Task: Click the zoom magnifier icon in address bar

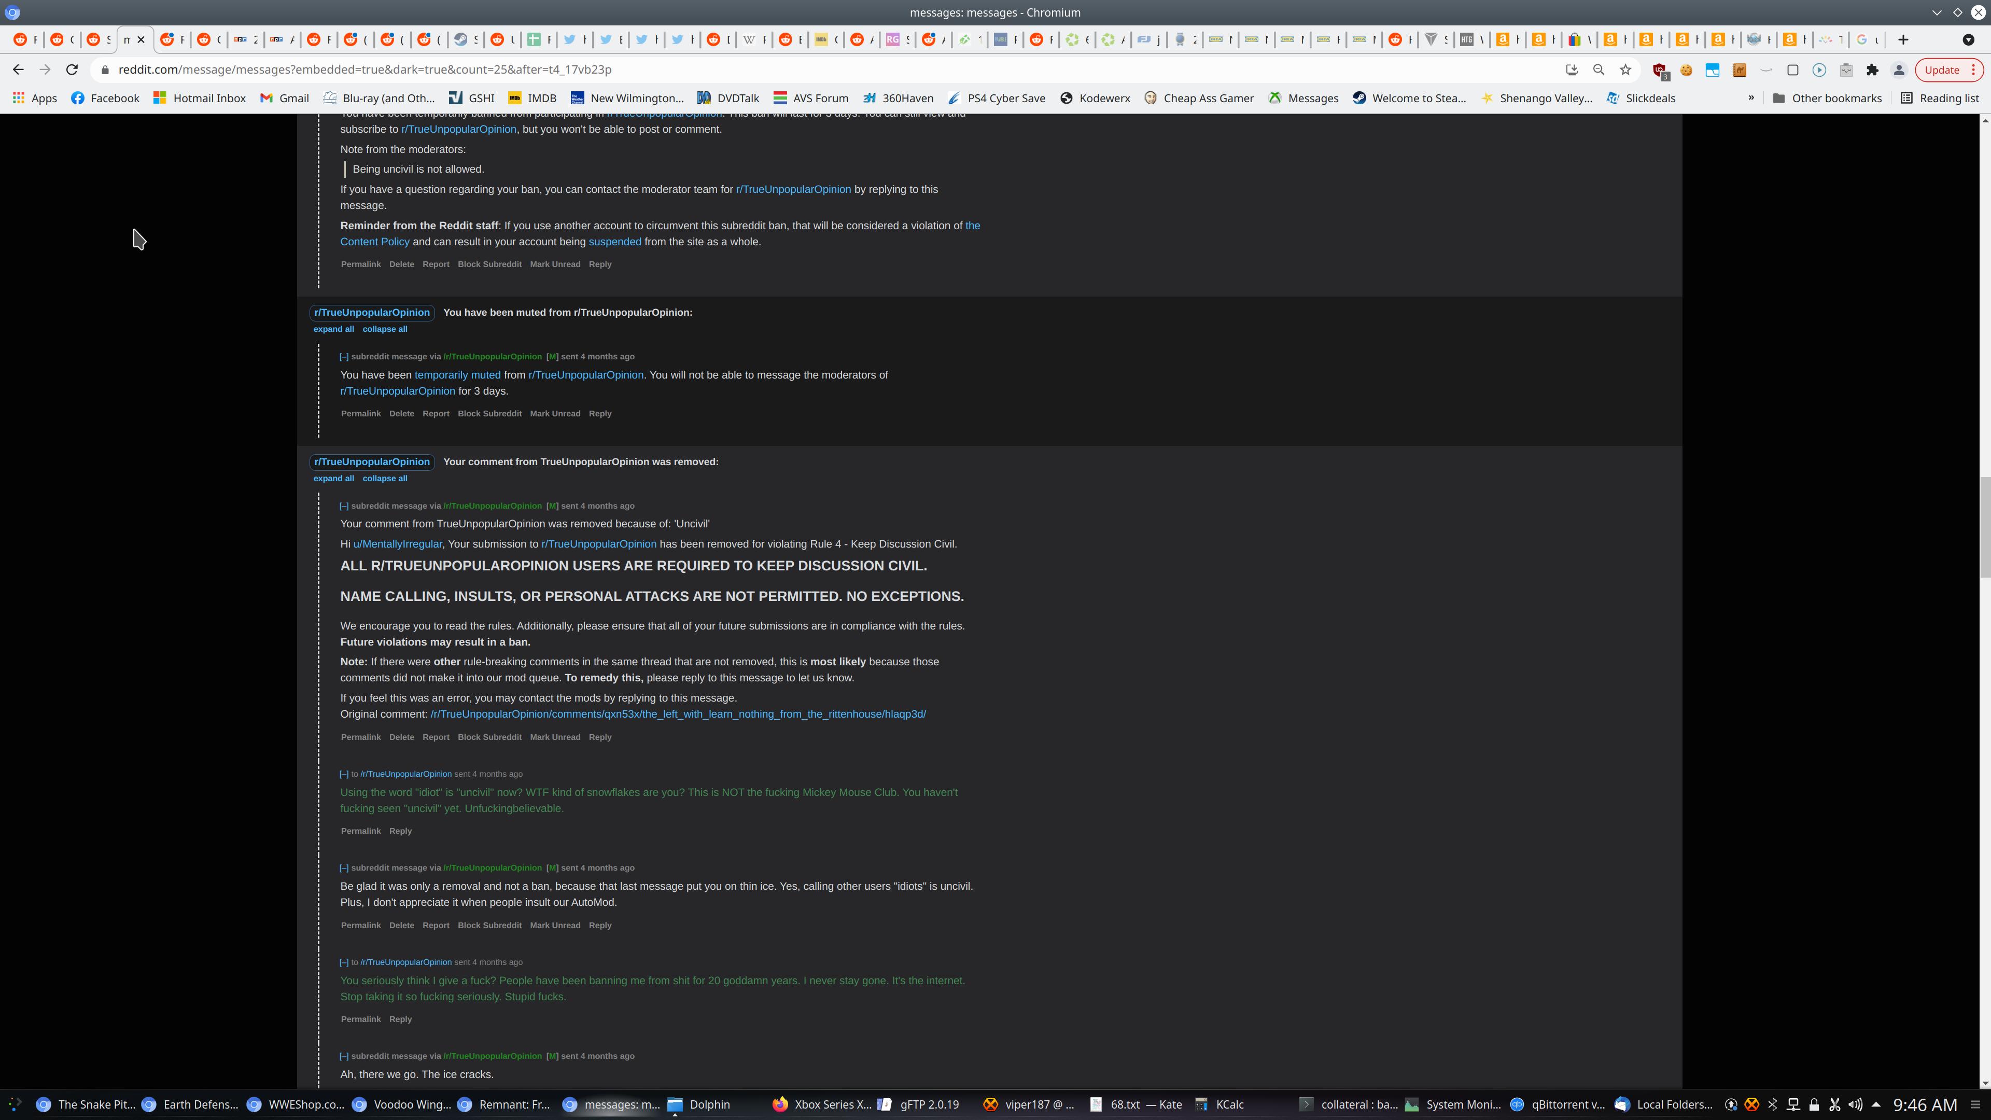Action: [x=1599, y=69]
